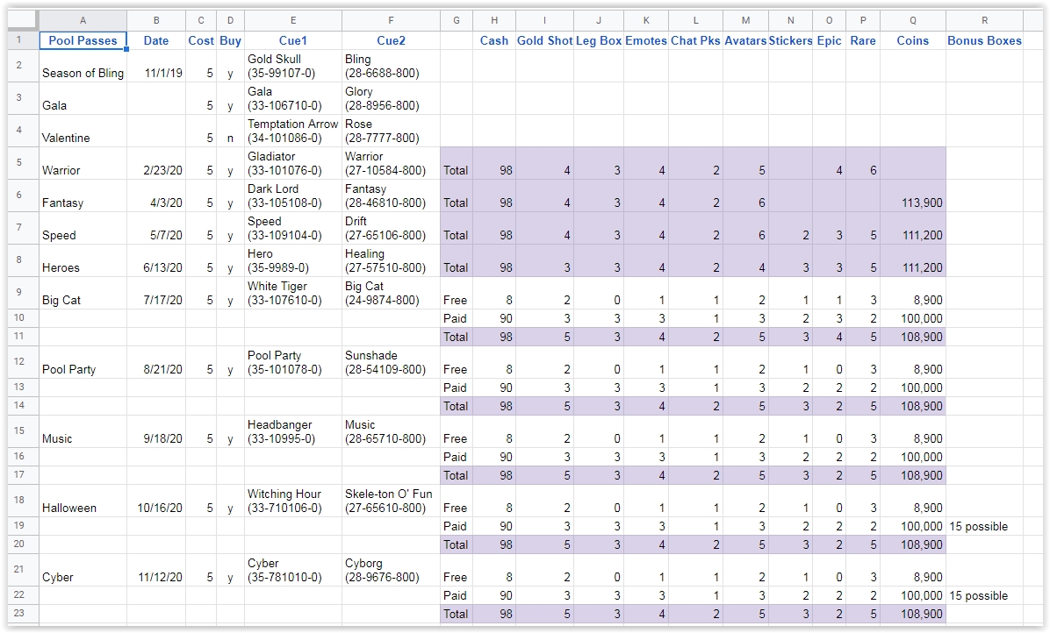Click the '15 possible' cell in row 19

[984, 526]
